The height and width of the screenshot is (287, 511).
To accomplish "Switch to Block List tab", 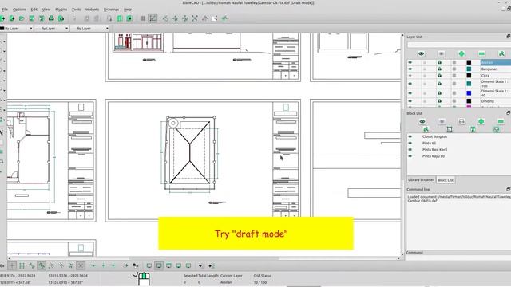I will (x=446, y=180).
